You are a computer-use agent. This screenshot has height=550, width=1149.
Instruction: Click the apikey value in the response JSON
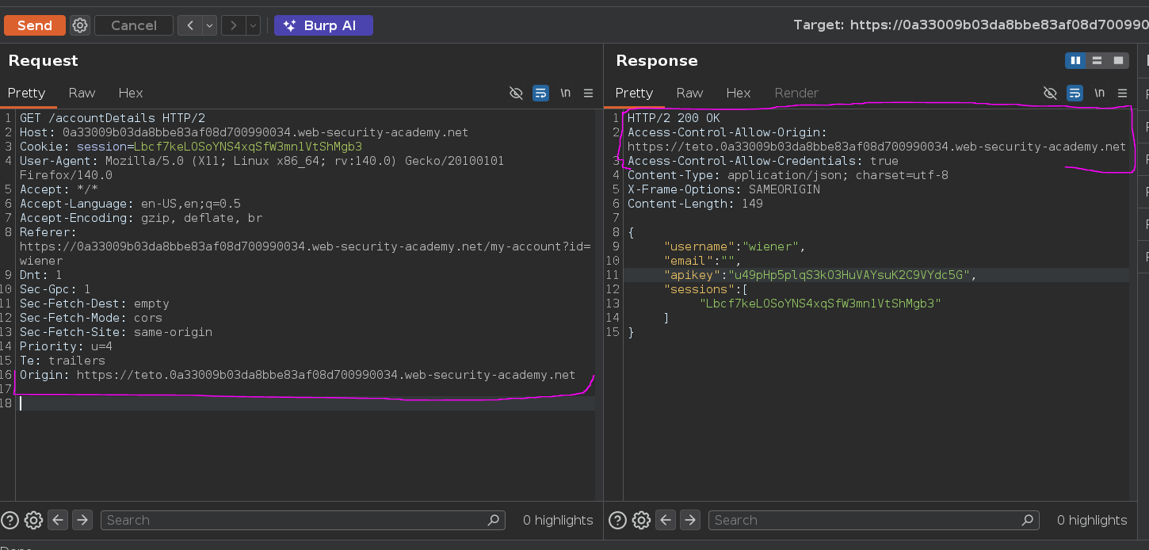pyautogui.click(x=849, y=275)
